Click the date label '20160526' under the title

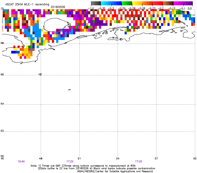[x=58, y=7]
